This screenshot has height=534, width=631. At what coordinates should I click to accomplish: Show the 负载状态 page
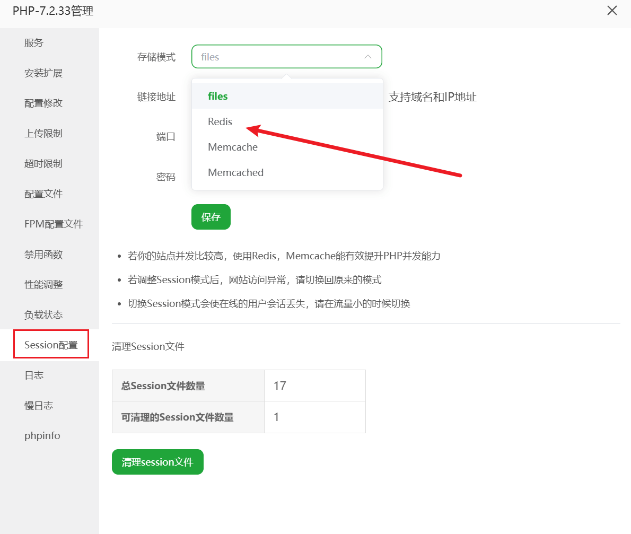tap(43, 315)
